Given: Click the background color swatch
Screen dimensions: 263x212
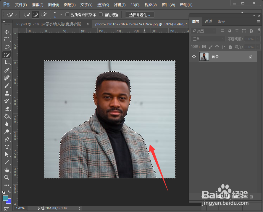Looking at the screenshot, I should coord(9,202).
